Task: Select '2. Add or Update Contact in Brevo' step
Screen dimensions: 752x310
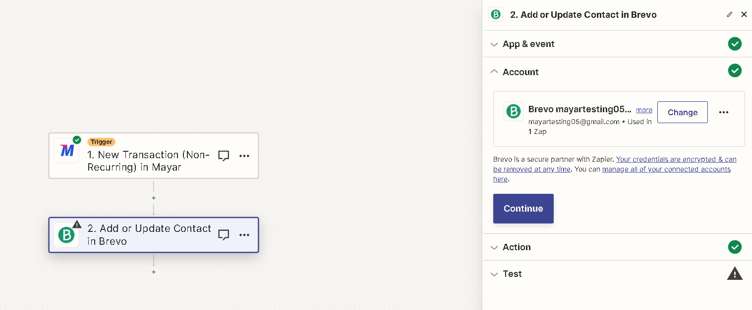Action: point(154,235)
